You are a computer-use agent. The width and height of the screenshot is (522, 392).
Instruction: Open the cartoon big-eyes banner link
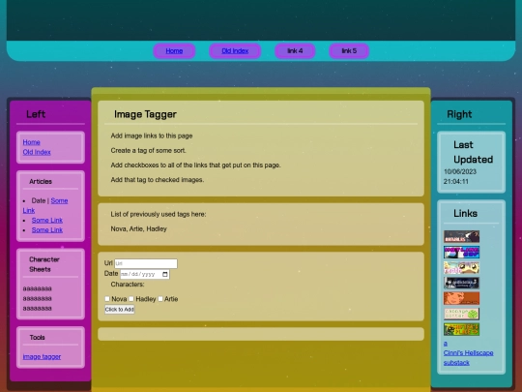pos(461,268)
